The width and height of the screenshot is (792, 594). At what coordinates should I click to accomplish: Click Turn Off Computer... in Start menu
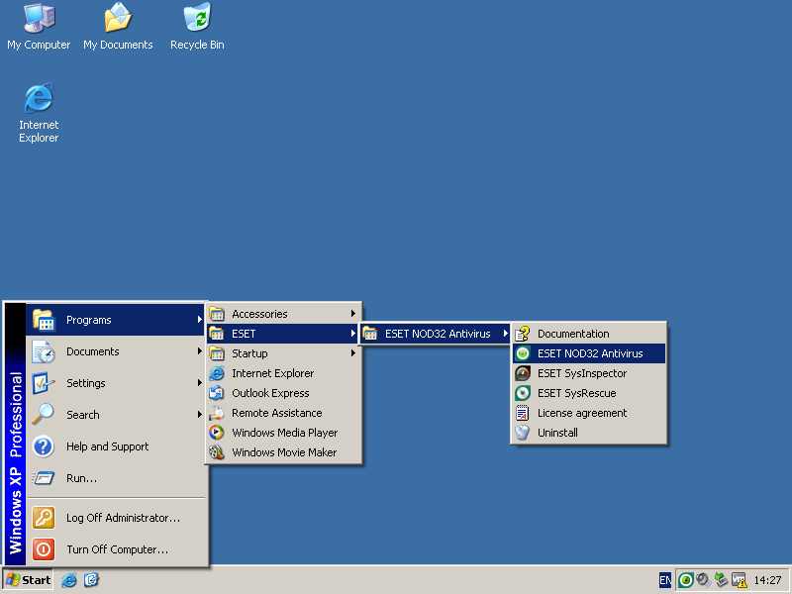[x=116, y=549]
